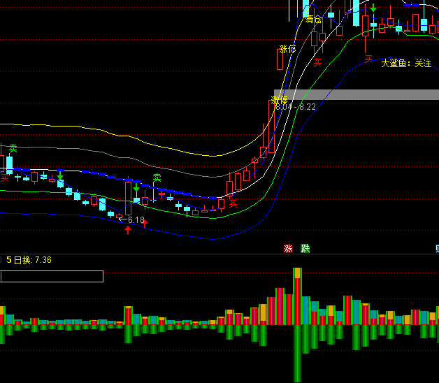Click the 清仓 signal label on chart
This screenshot has height=383, width=439.
coord(313,20)
